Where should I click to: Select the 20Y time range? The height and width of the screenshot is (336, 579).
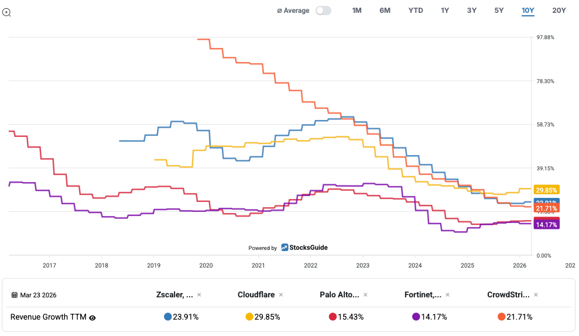point(559,11)
